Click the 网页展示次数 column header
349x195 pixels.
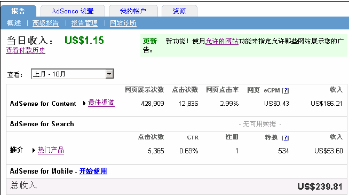click(x=145, y=90)
